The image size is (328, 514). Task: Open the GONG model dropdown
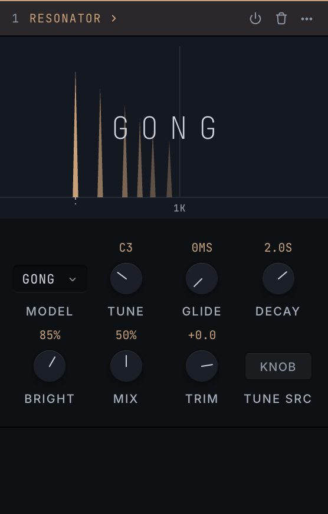pos(50,279)
